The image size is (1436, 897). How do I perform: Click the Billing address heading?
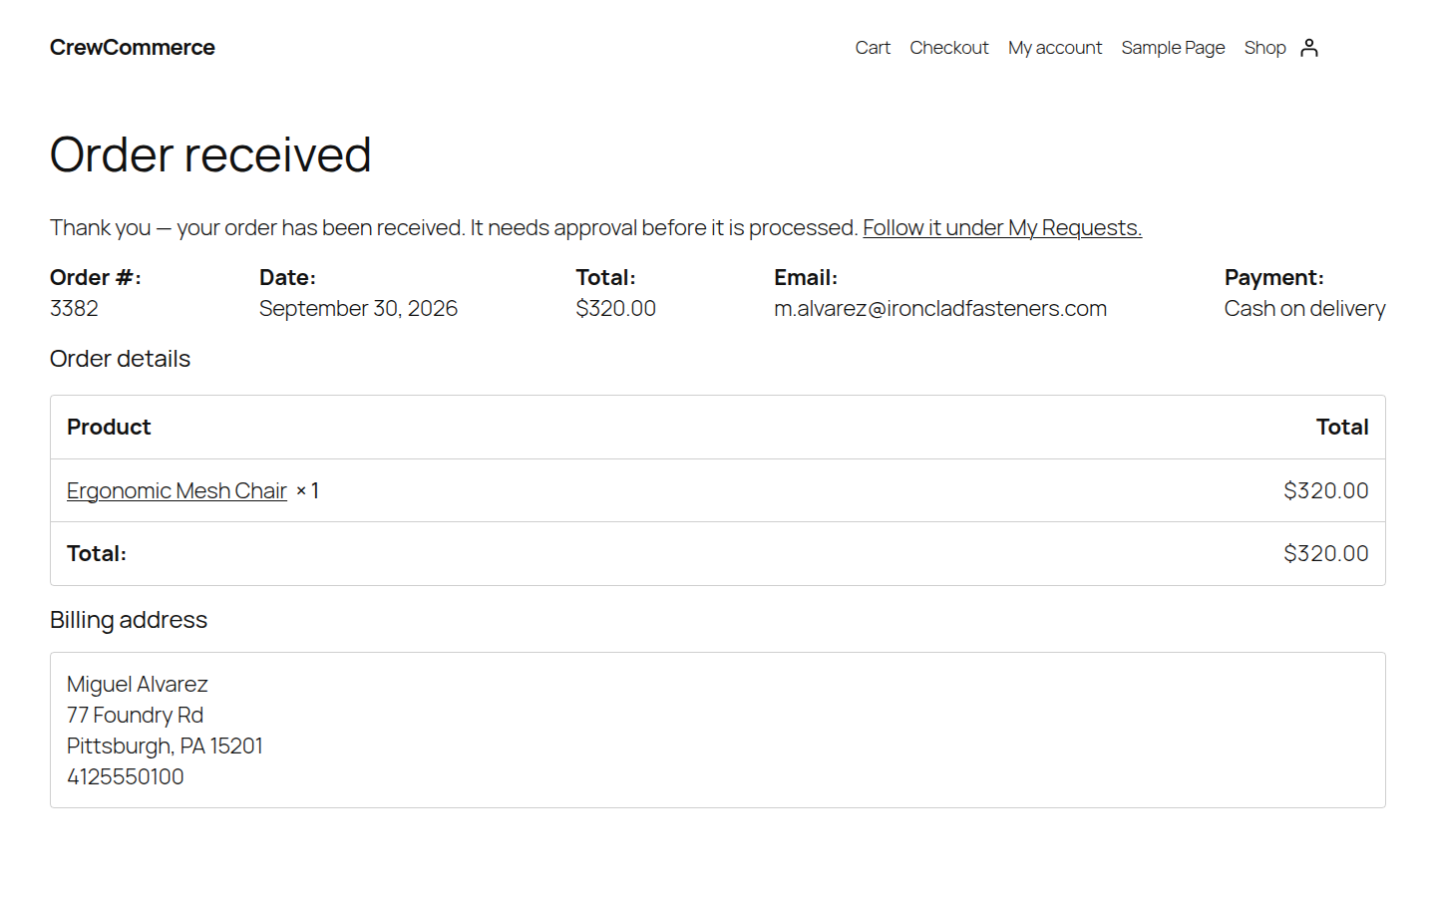[129, 620]
